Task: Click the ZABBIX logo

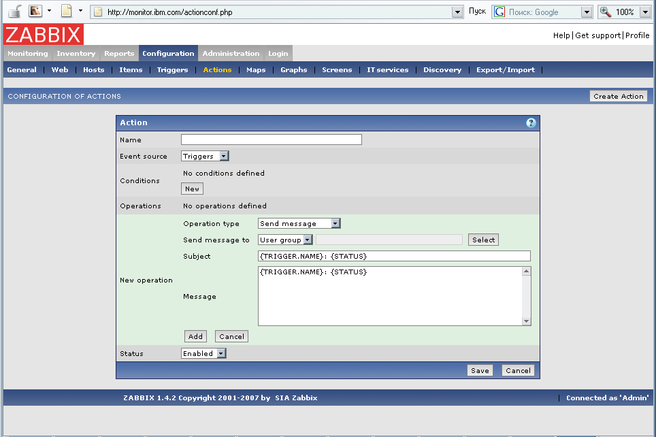Action: (x=44, y=35)
